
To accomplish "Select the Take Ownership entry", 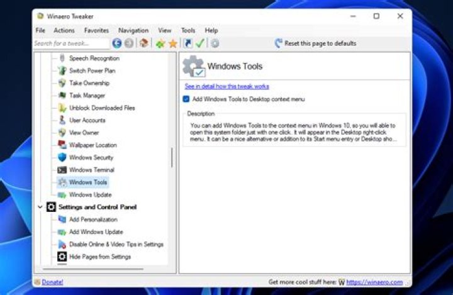I will click(x=89, y=83).
